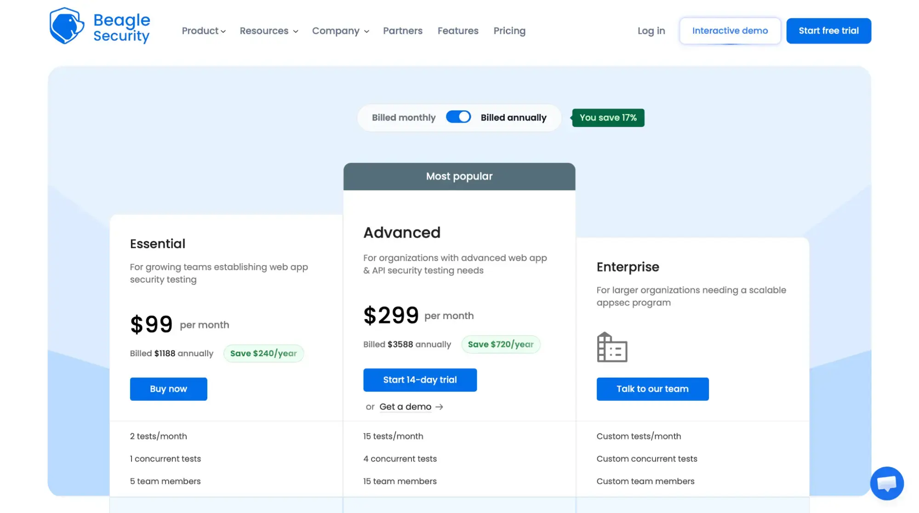
Task: Select the Billed monthly label
Action: 404,118
